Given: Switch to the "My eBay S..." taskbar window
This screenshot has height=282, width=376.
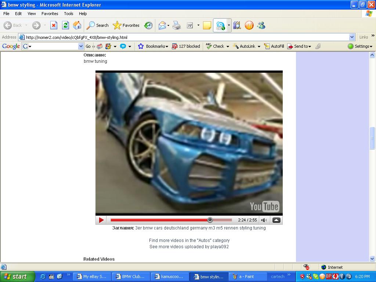Looking at the screenshot, I should [92, 276].
